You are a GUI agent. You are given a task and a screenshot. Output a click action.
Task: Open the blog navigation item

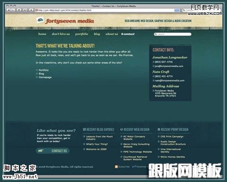coord(97,34)
